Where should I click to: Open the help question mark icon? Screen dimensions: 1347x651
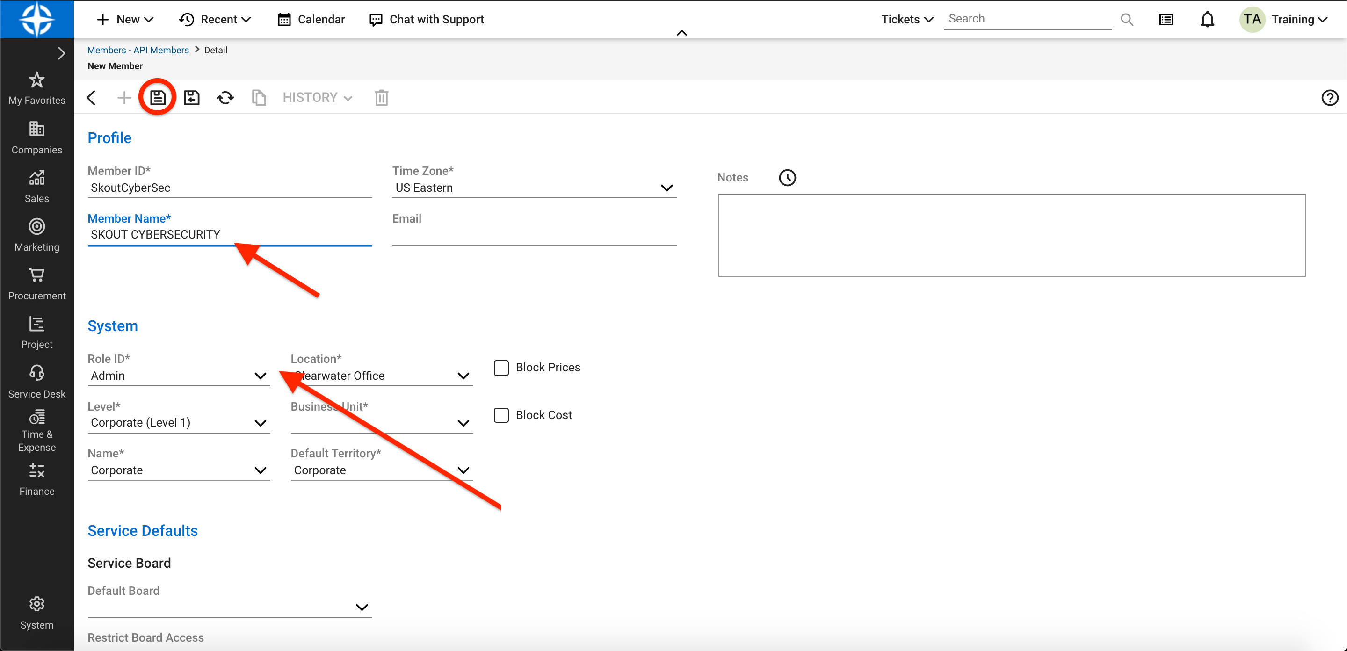tap(1329, 97)
